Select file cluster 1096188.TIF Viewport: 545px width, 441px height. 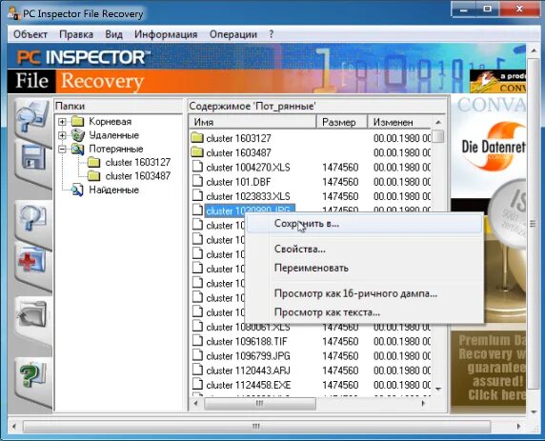coord(247,341)
